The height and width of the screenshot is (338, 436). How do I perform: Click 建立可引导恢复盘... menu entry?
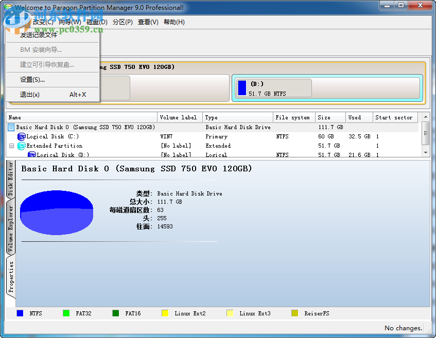point(53,65)
